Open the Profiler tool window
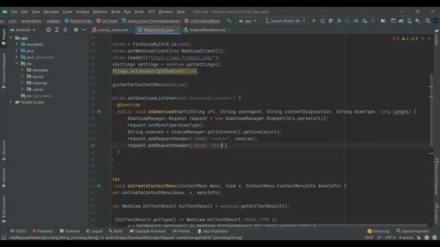440x247 pixels. point(181,231)
